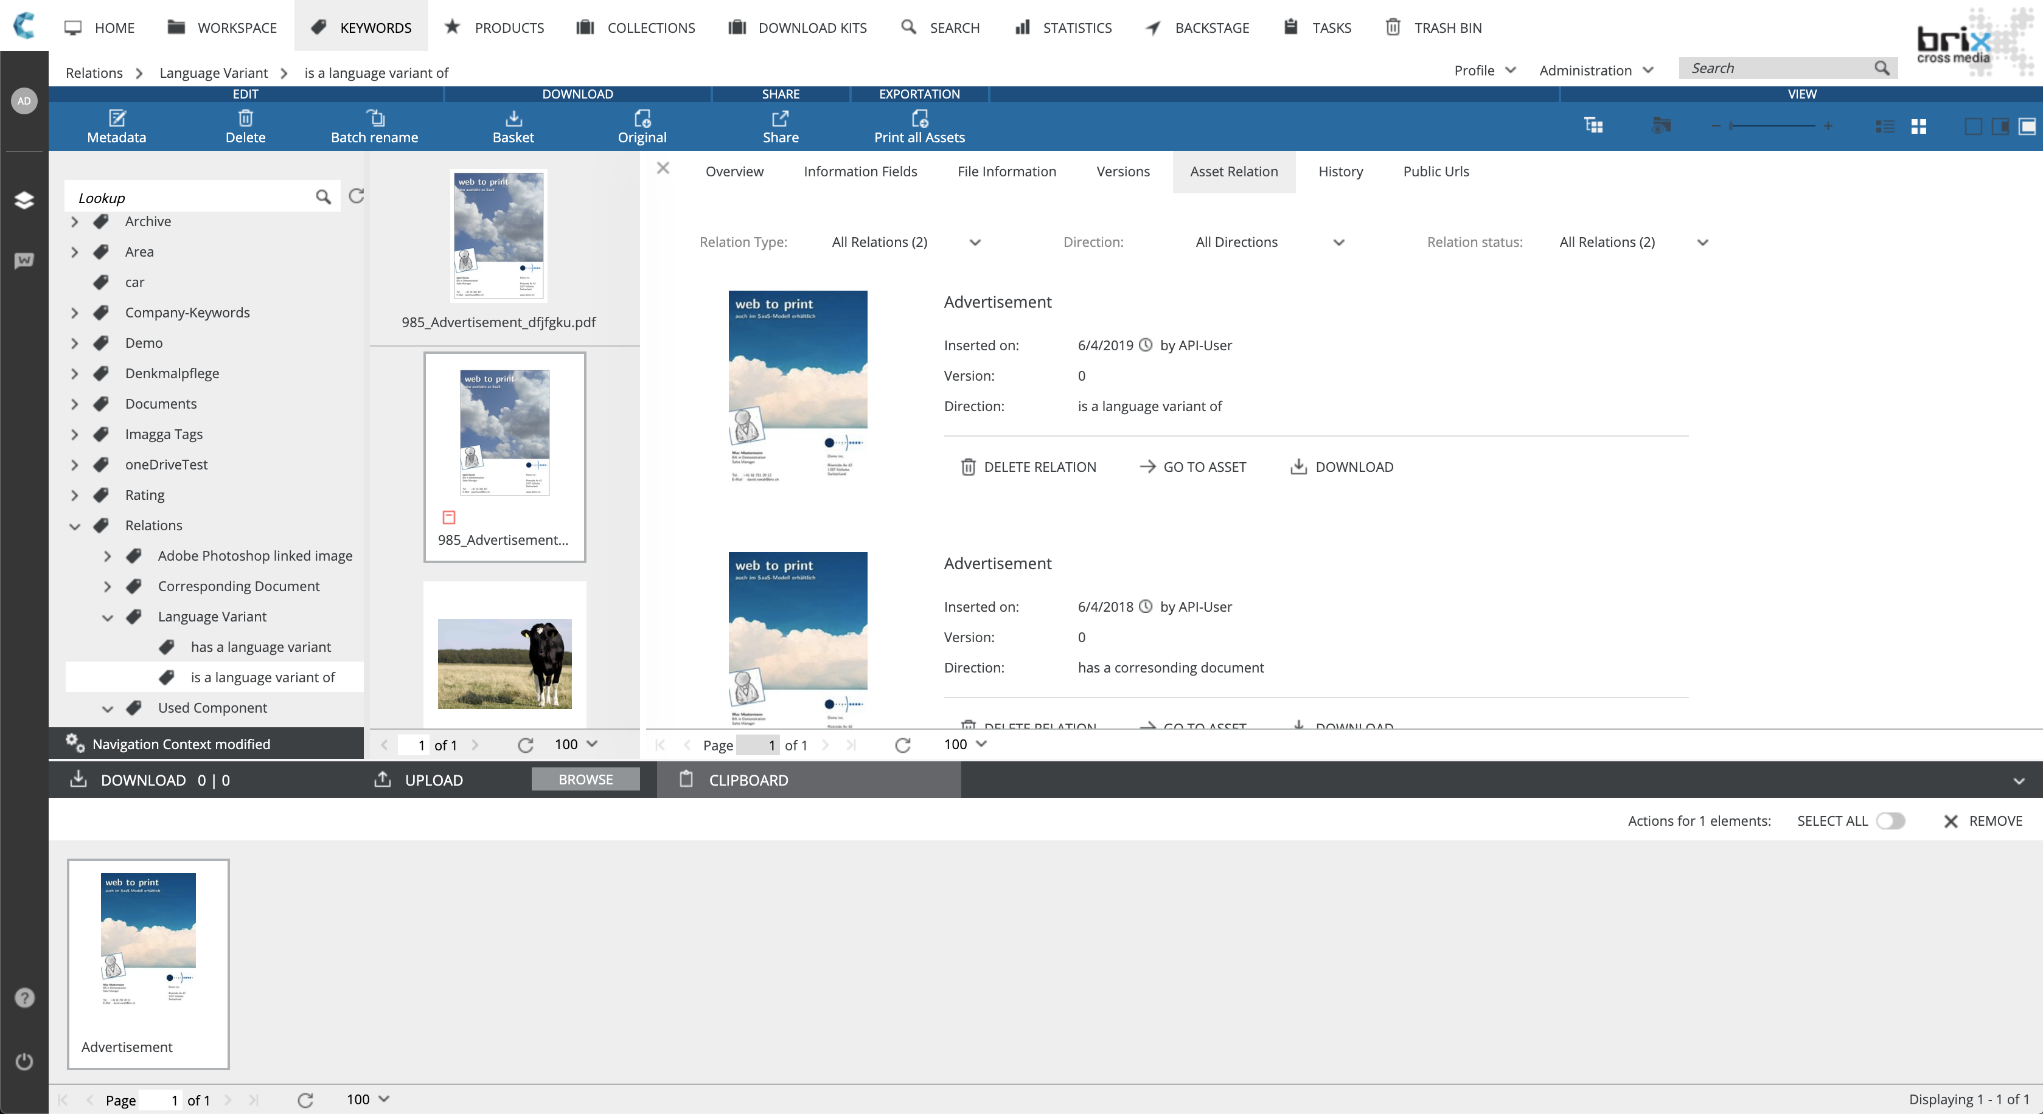Select the cow image thumbnail
The image size is (2043, 1114).
504,663
